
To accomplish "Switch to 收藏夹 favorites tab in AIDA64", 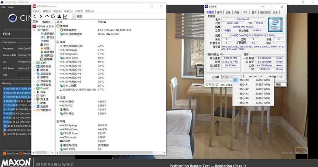I will point(46,22).
